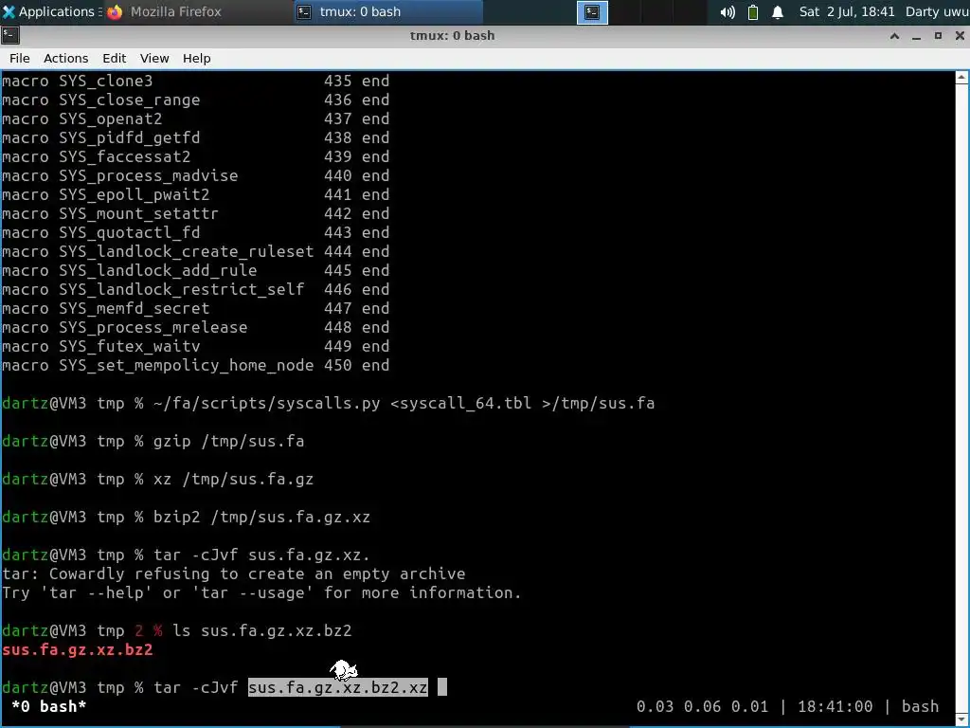The height and width of the screenshot is (728, 970).
Task: Click highlighted workspace switcher terminal icon
Action: (592, 12)
